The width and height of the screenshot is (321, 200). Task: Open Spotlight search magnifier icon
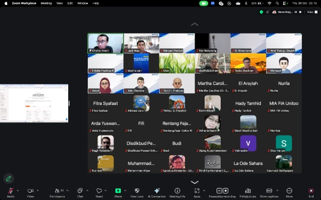coord(277,3)
